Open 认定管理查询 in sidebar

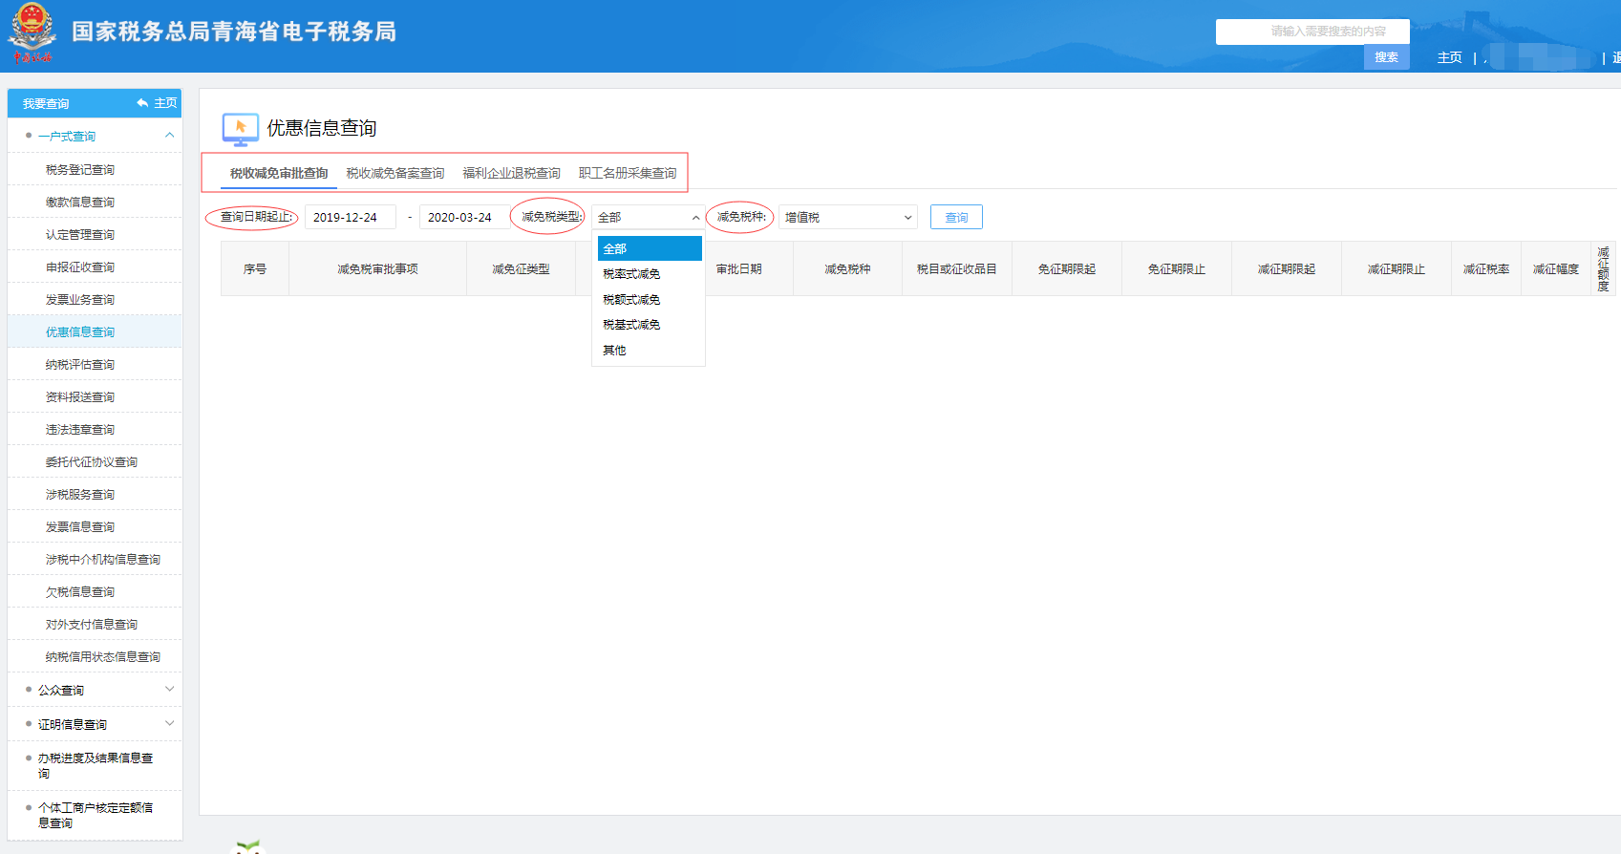pos(95,235)
